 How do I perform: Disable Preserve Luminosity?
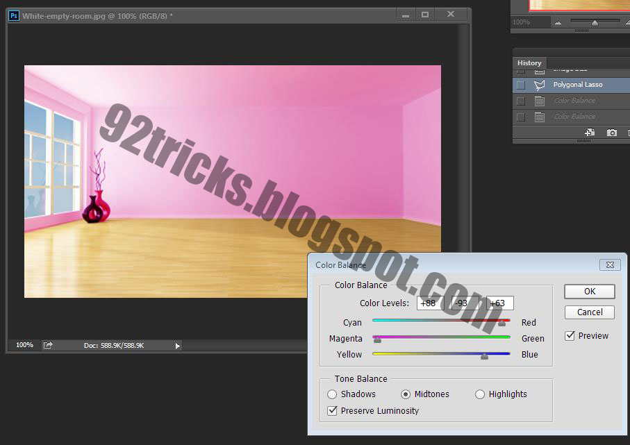332,411
